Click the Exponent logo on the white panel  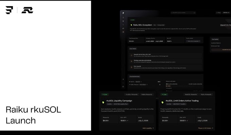click(9, 10)
